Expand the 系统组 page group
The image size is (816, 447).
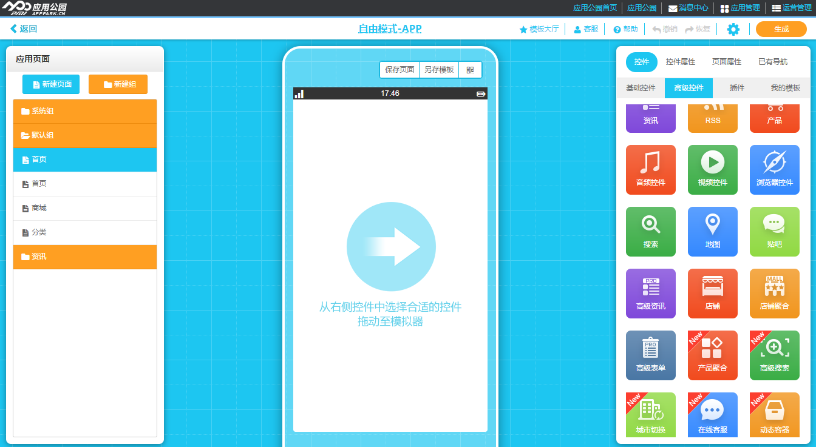point(84,111)
